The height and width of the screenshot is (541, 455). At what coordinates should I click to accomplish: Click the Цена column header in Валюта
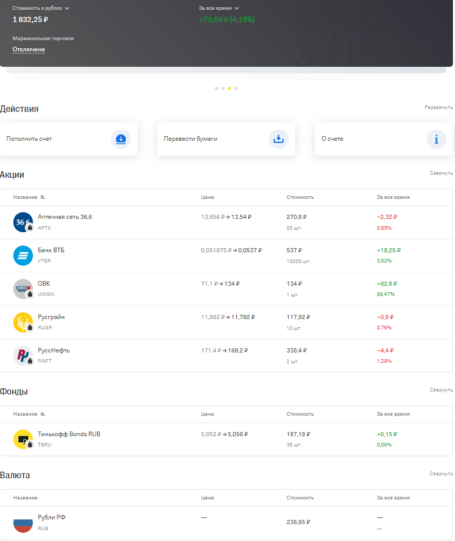(207, 498)
